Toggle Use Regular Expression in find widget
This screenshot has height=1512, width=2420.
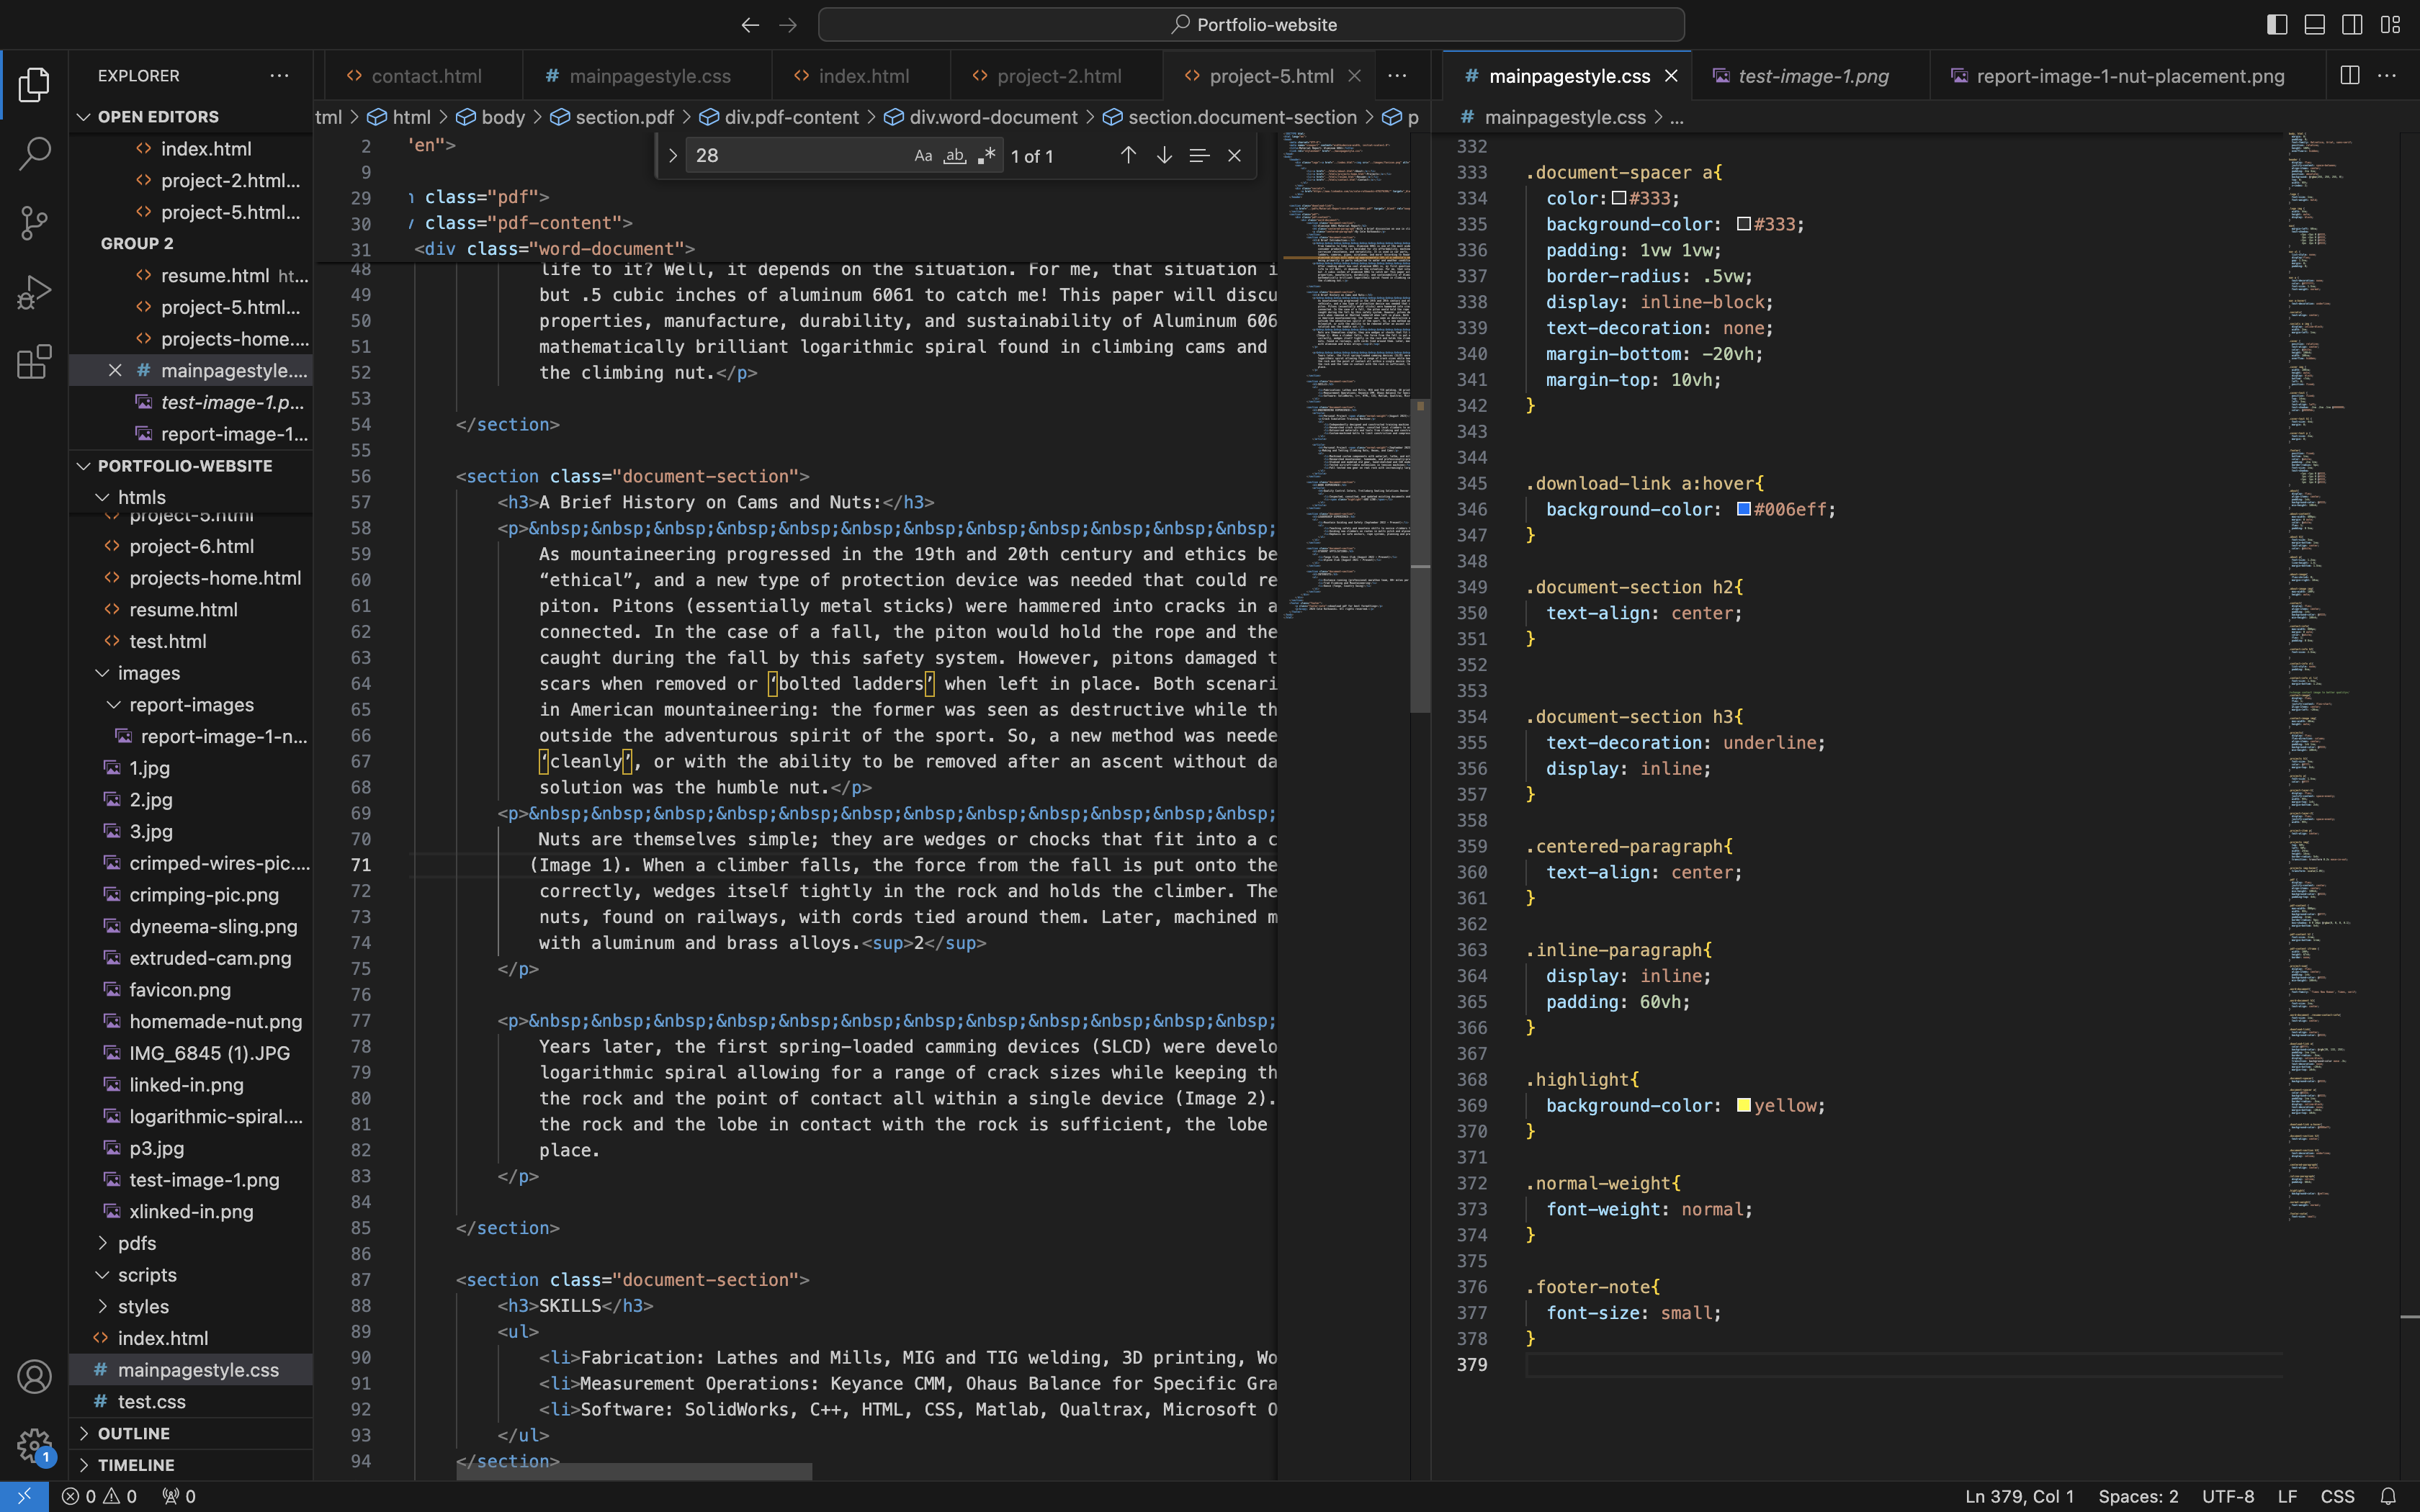(987, 156)
